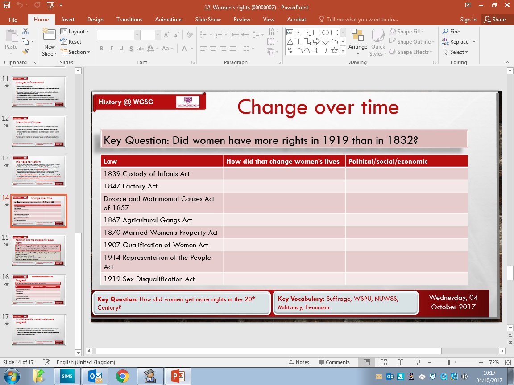The width and height of the screenshot is (514, 385).
Task: Toggle Justify paragraph alignment
Action: 233,49
